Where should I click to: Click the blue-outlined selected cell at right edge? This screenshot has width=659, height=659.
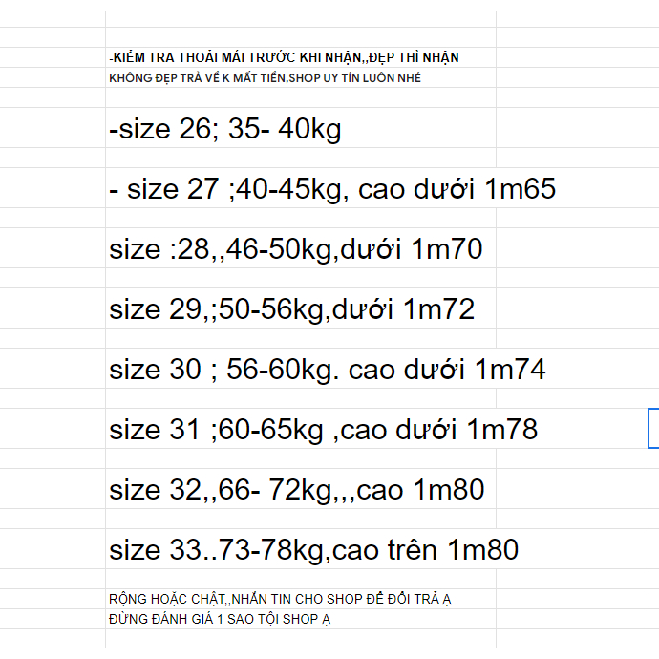654,428
